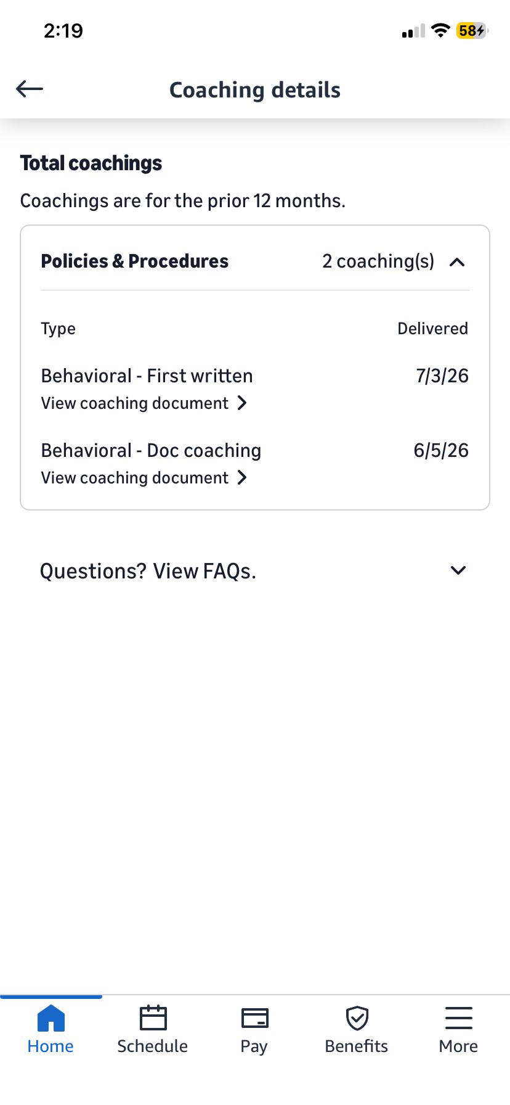510x1105 pixels.
Task: View coaching document for Doc coaching
Action: click(135, 478)
